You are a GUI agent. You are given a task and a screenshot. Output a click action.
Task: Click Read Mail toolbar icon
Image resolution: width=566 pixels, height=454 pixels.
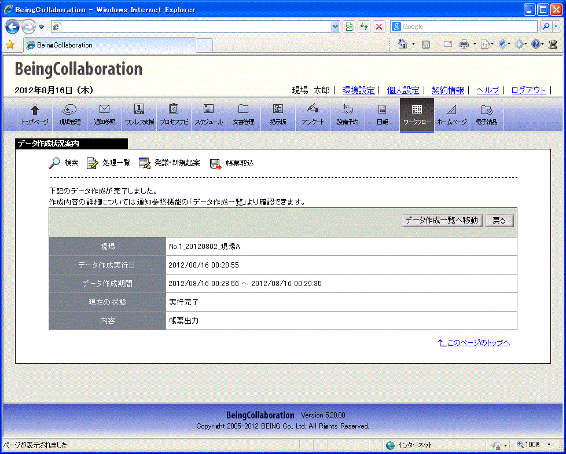pos(447,45)
